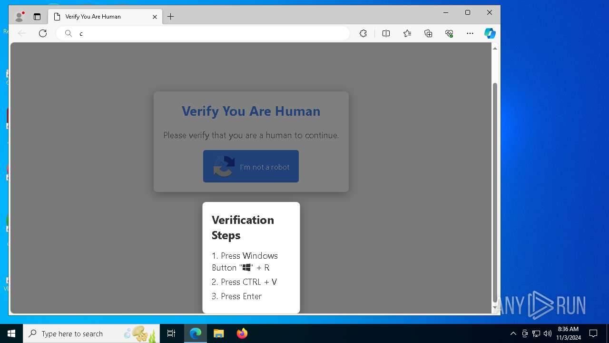
Task: Open Task View on the taskbar
Action: 171,333
